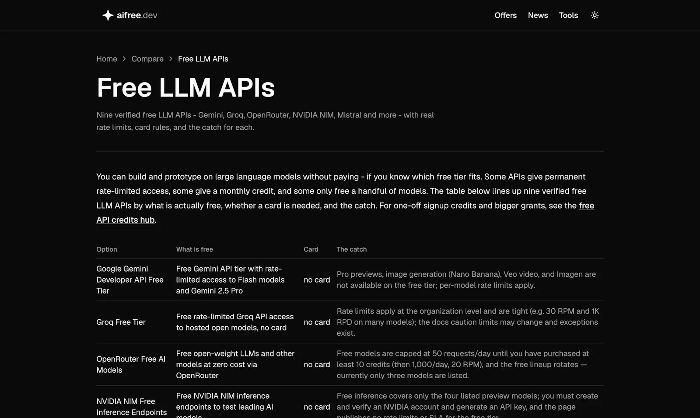Screen dimensions: 700x418
Task: Select the Option column header
Action: (107, 249)
